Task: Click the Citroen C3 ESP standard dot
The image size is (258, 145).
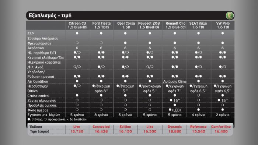Action: 77,33
